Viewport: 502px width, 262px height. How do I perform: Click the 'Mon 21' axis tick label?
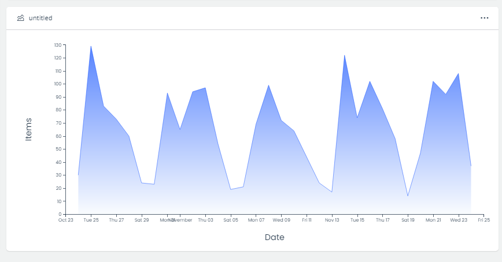(x=433, y=220)
